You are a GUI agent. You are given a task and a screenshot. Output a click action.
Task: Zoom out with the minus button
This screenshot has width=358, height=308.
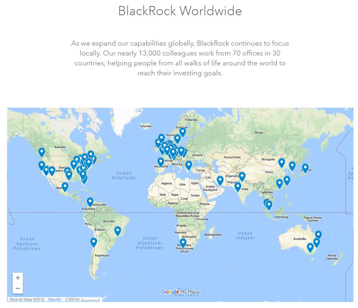pos(18,288)
